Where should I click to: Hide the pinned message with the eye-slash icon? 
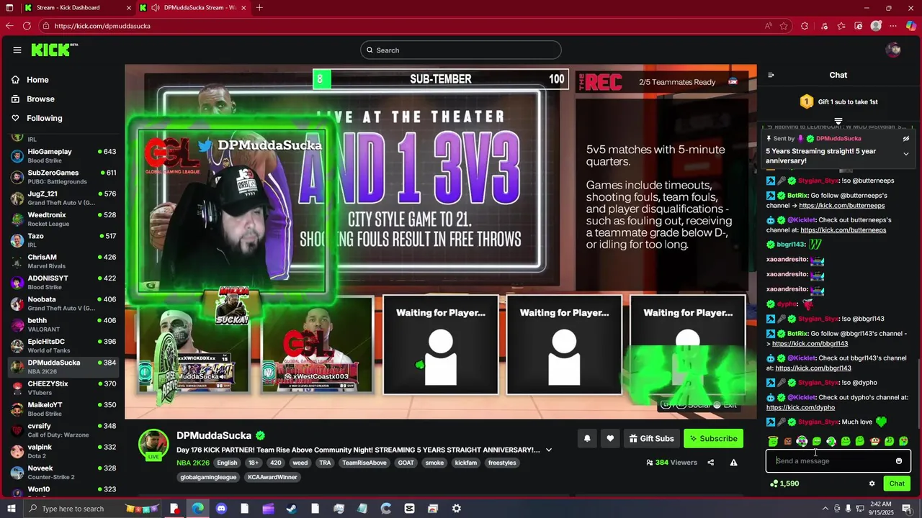pyautogui.click(x=905, y=138)
